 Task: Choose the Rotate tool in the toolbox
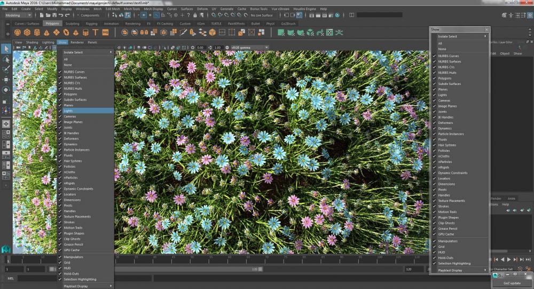click(6, 90)
